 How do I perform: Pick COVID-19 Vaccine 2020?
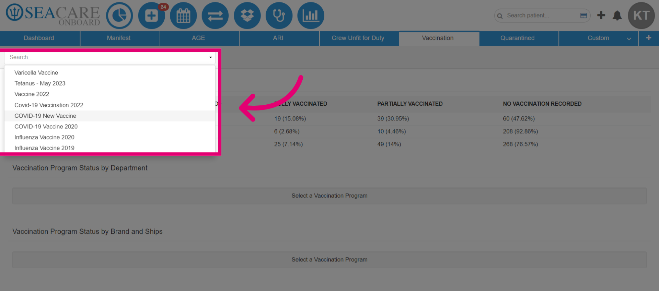click(x=110, y=127)
